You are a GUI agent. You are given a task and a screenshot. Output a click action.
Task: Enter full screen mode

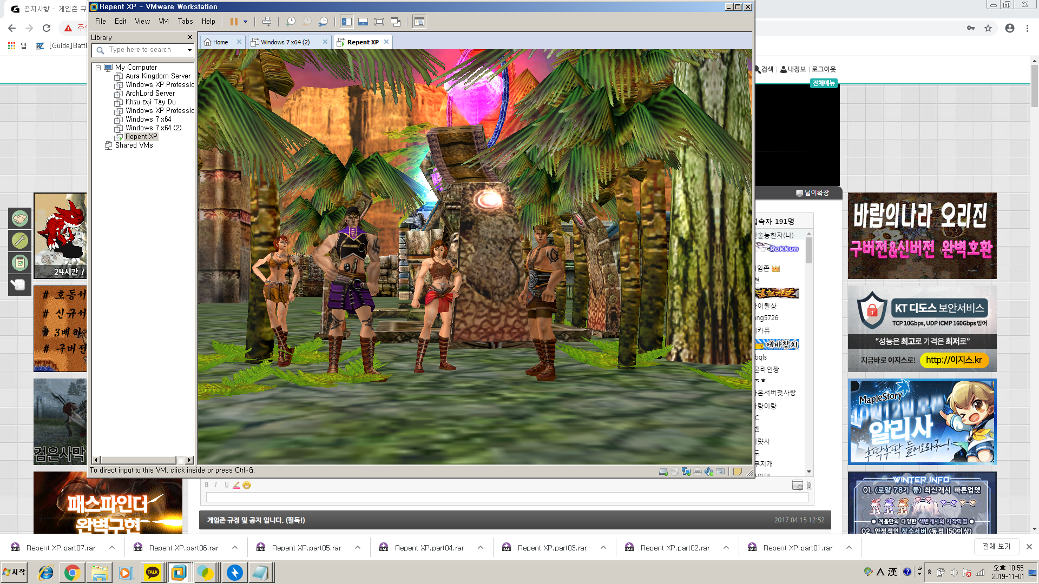point(379,22)
